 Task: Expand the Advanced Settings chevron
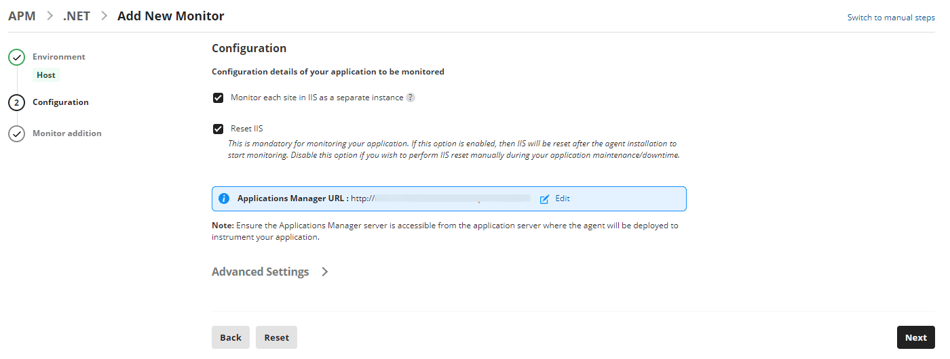[x=325, y=272]
